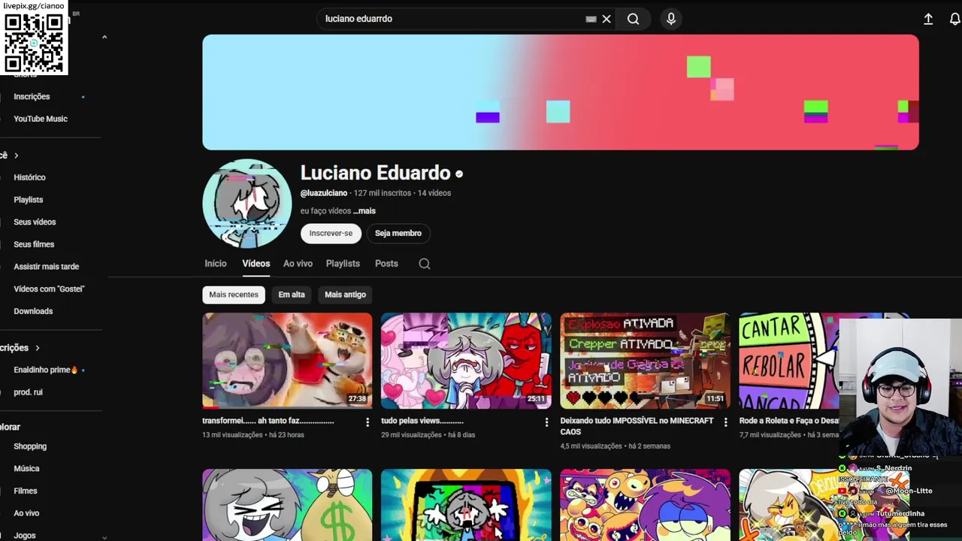The height and width of the screenshot is (541, 962).
Task: Open Música in the sidebar
Action: pyautogui.click(x=26, y=469)
